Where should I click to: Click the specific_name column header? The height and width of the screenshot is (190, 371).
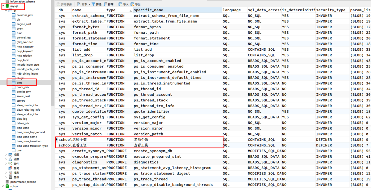(x=178, y=10)
